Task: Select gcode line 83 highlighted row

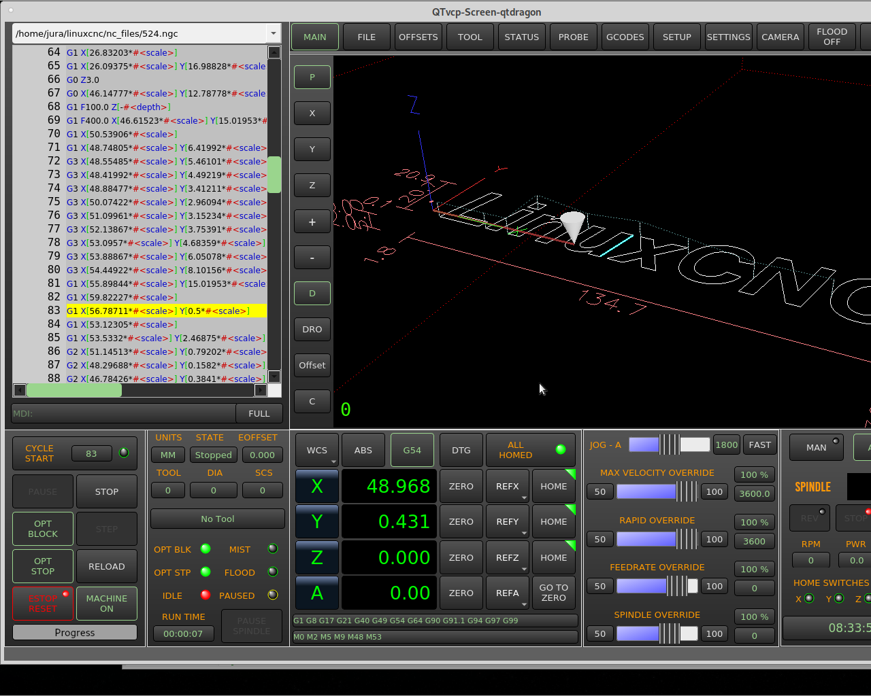Action: point(166,311)
